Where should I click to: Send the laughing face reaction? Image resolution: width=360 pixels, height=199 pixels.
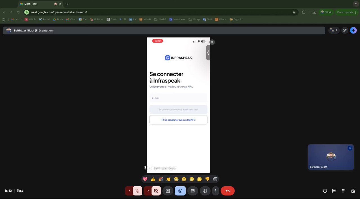[x=176, y=179]
